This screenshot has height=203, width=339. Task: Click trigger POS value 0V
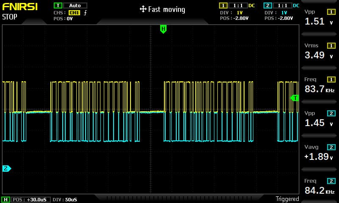69,19
